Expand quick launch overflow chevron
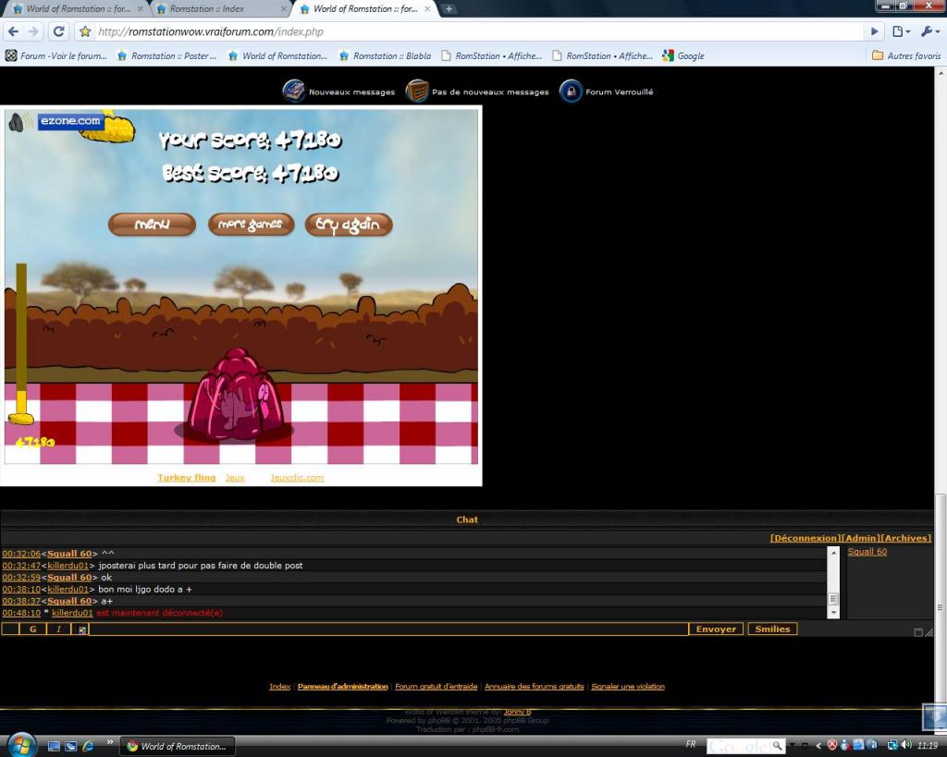Viewport: 947px width, 757px height. 110,742
